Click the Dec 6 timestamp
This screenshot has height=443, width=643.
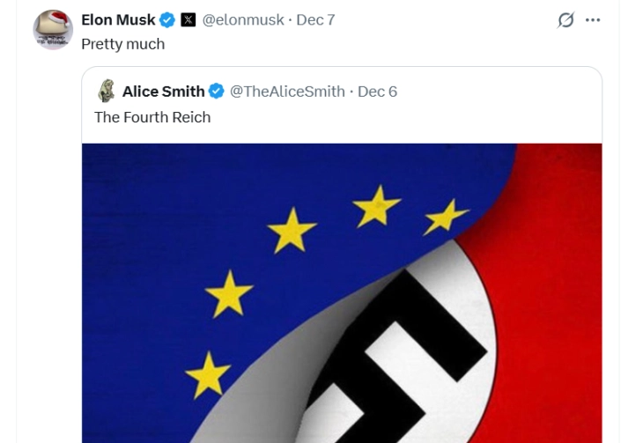point(377,92)
